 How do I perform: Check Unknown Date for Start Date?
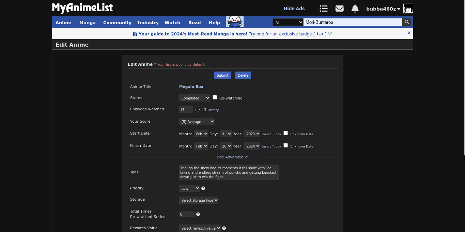pos(286,133)
